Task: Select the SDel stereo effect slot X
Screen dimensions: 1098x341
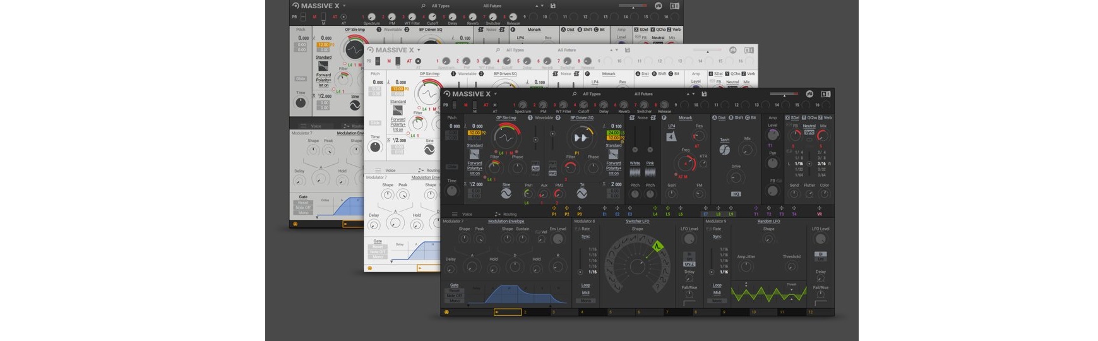Action: coord(792,117)
